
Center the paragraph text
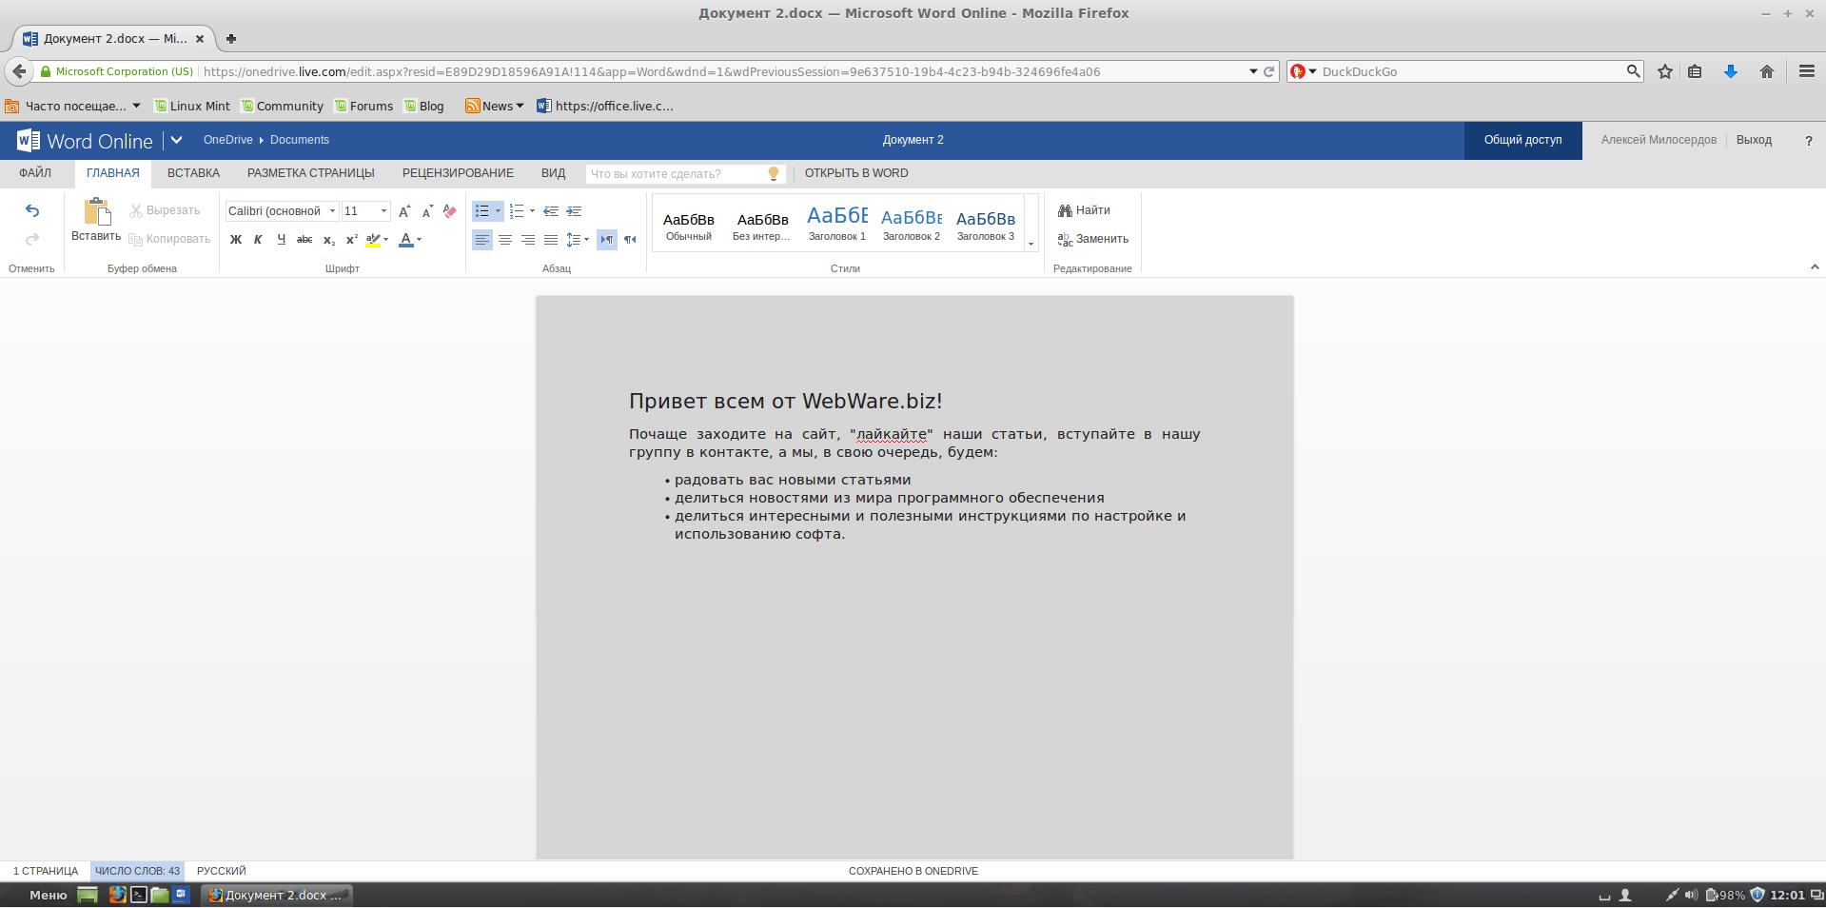click(x=505, y=240)
